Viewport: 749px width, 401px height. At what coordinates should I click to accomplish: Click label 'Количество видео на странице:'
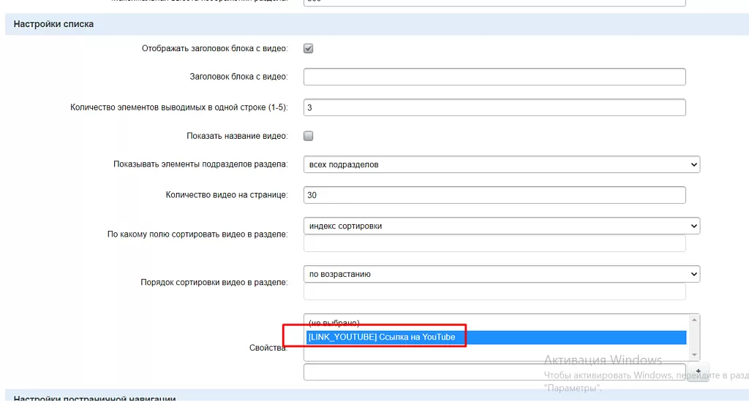pos(227,194)
